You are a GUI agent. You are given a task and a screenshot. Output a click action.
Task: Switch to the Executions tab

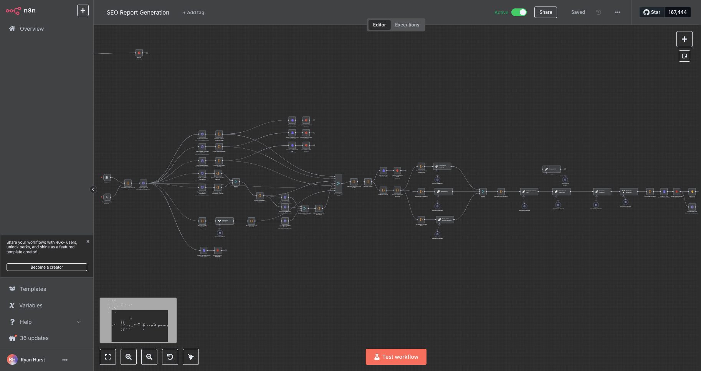tap(407, 25)
